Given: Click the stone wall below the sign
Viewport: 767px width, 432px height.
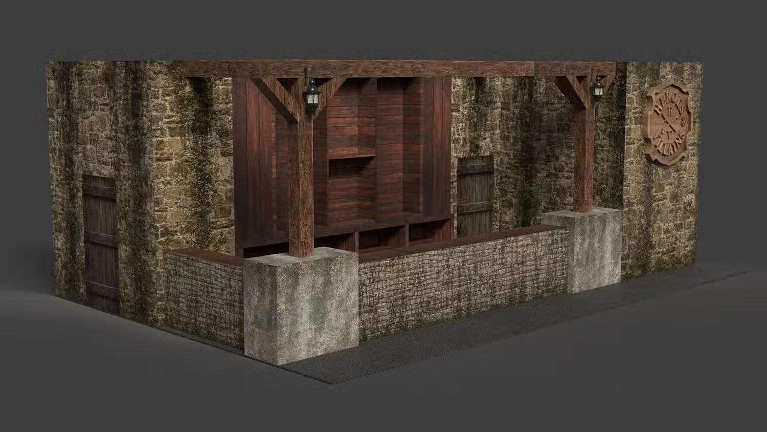Looking at the screenshot, I should pos(660,220).
